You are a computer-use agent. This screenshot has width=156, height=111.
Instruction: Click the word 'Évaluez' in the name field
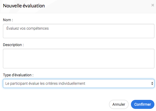tap(13, 28)
